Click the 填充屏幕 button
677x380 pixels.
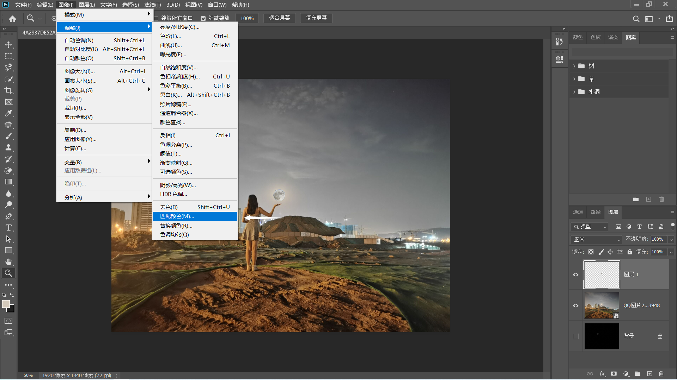point(316,18)
